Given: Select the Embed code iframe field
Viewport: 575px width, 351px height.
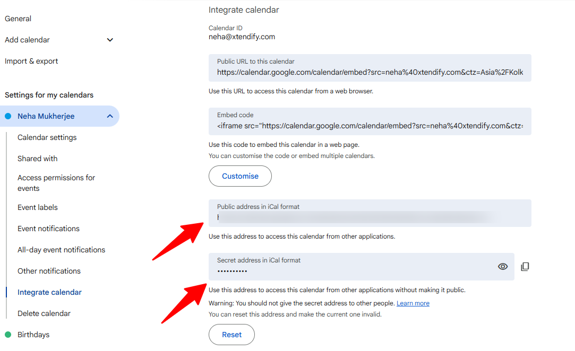Looking at the screenshot, I should (x=370, y=121).
